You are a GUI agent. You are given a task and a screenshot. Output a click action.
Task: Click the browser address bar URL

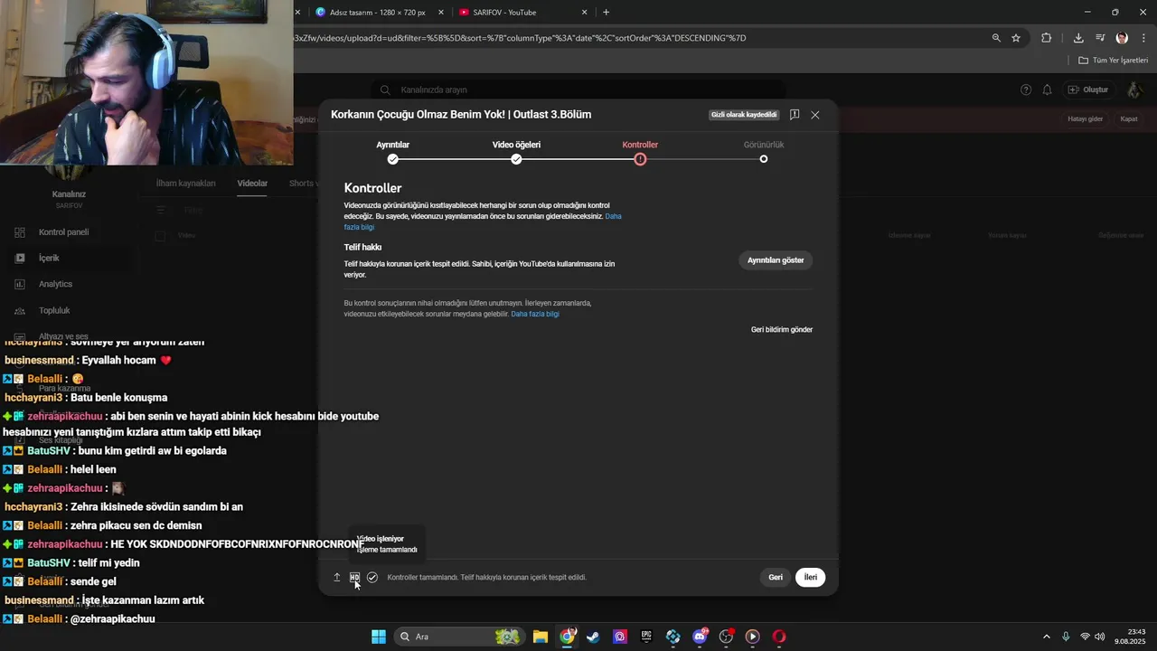(520, 38)
